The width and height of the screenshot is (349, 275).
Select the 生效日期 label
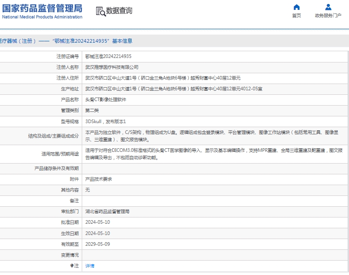(70, 233)
